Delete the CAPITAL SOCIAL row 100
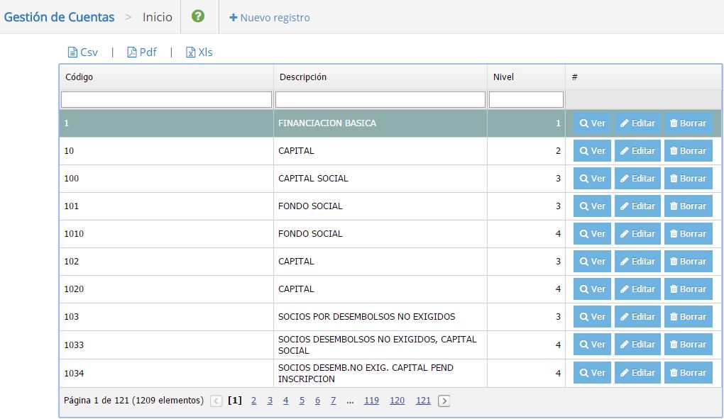 (688, 179)
